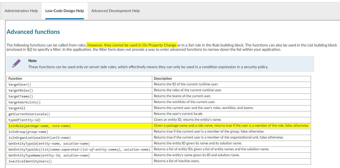
Task: Select the isInGroup(group-name) entry
Action: 28,132
